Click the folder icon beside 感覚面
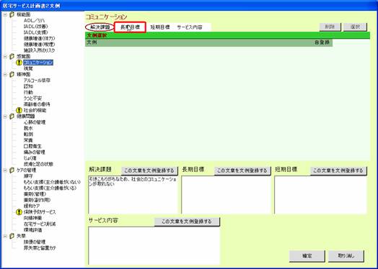The width and height of the screenshot is (378, 269). pos(12,57)
